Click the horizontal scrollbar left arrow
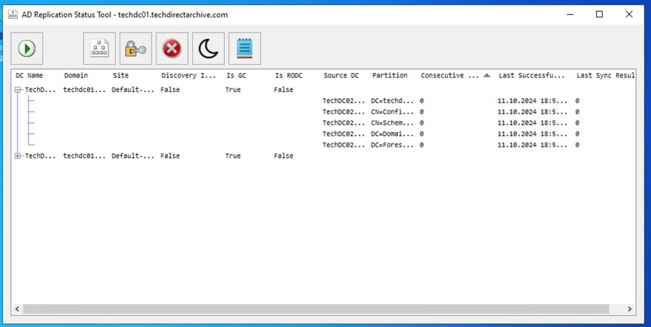Screen dimensions: 651x327 (17, 309)
